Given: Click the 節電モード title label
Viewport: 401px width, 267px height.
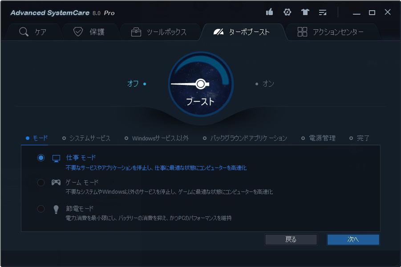Looking at the screenshot, I should point(80,209).
